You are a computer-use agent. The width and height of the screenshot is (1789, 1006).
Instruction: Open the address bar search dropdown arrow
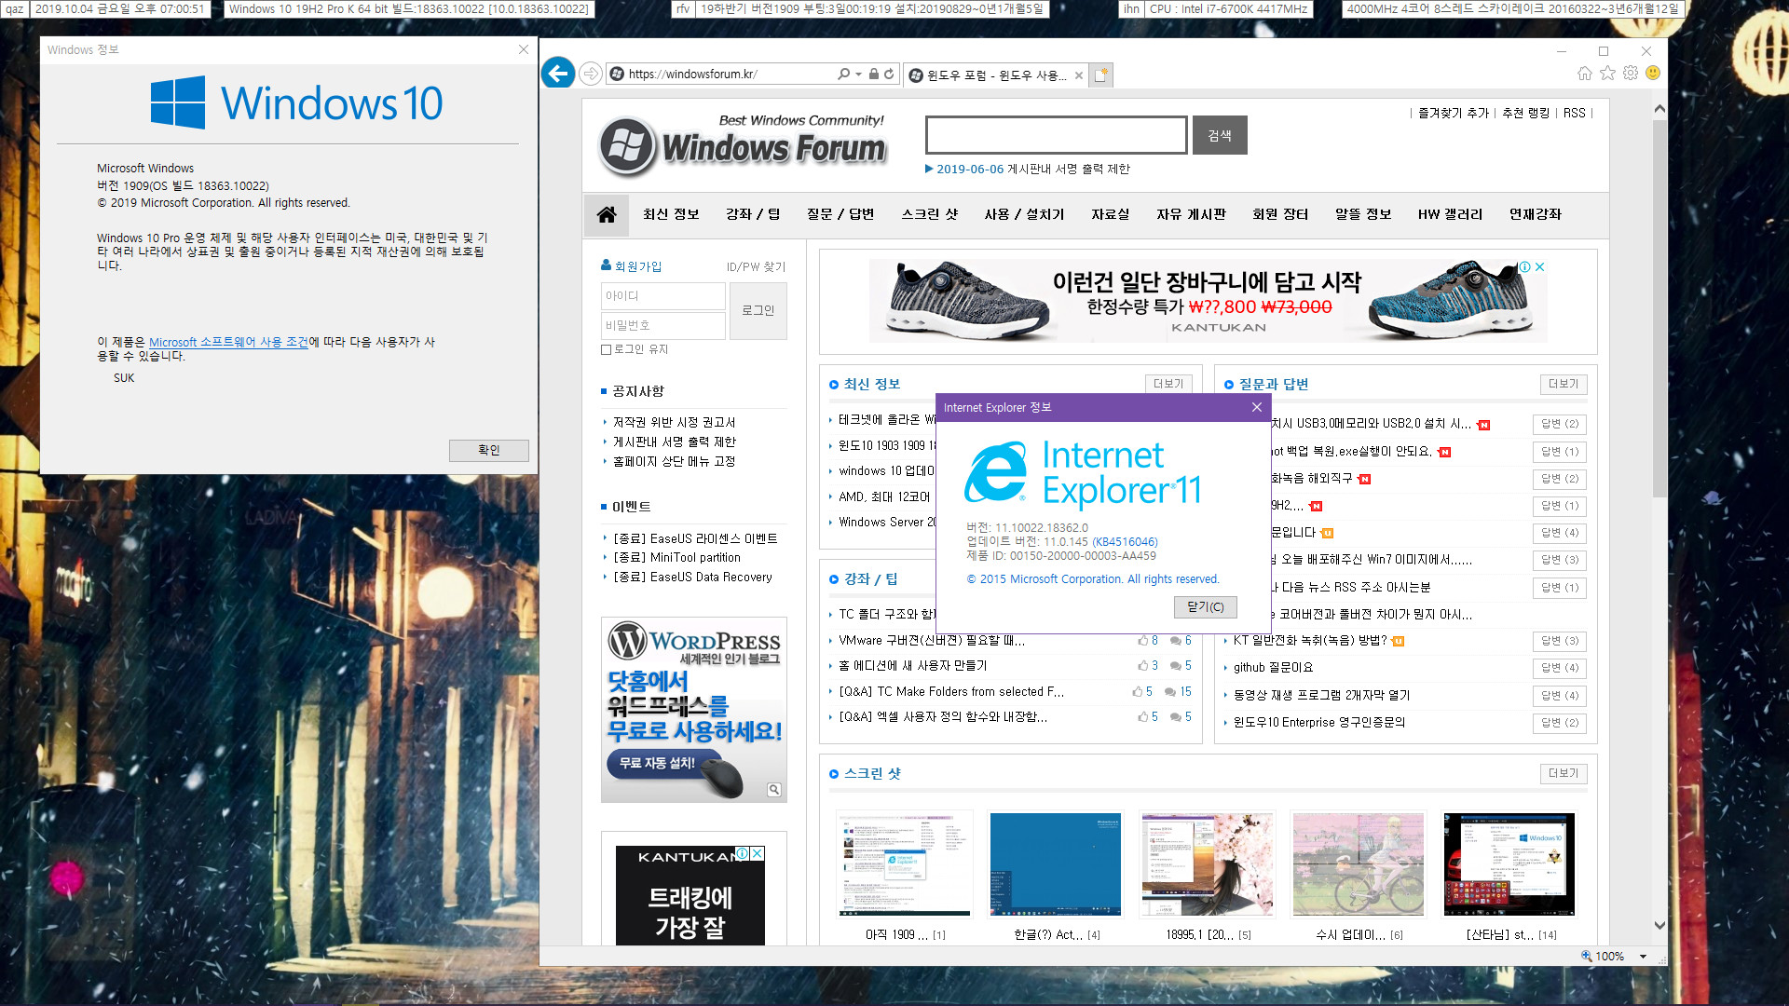click(x=858, y=74)
